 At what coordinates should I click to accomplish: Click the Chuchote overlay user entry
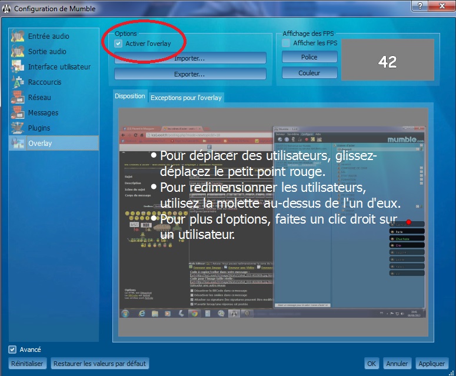click(407, 238)
